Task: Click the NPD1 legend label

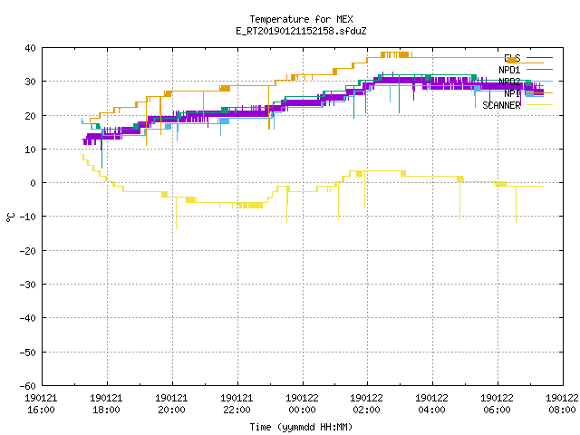Action: [x=509, y=70]
